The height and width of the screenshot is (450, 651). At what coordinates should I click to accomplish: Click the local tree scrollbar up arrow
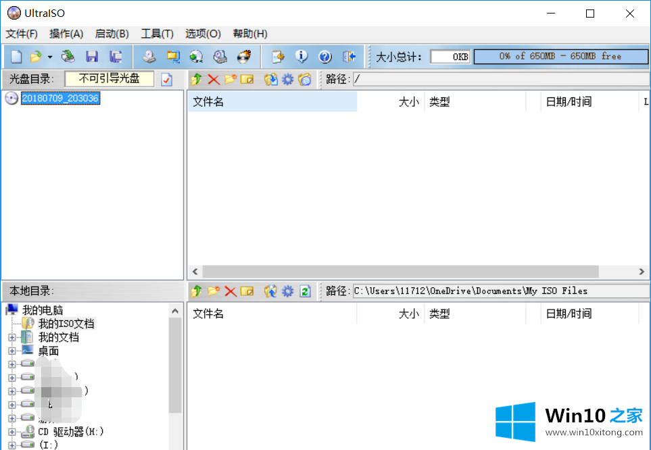[x=175, y=311]
